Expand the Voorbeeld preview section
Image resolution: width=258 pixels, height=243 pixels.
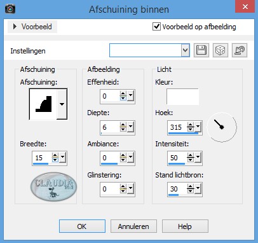(x=32, y=27)
